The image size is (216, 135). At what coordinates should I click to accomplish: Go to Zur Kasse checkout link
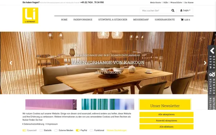click(x=189, y=3)
